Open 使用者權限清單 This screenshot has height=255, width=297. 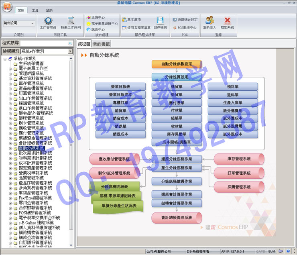pyautogui.click(x=136, y=28)
